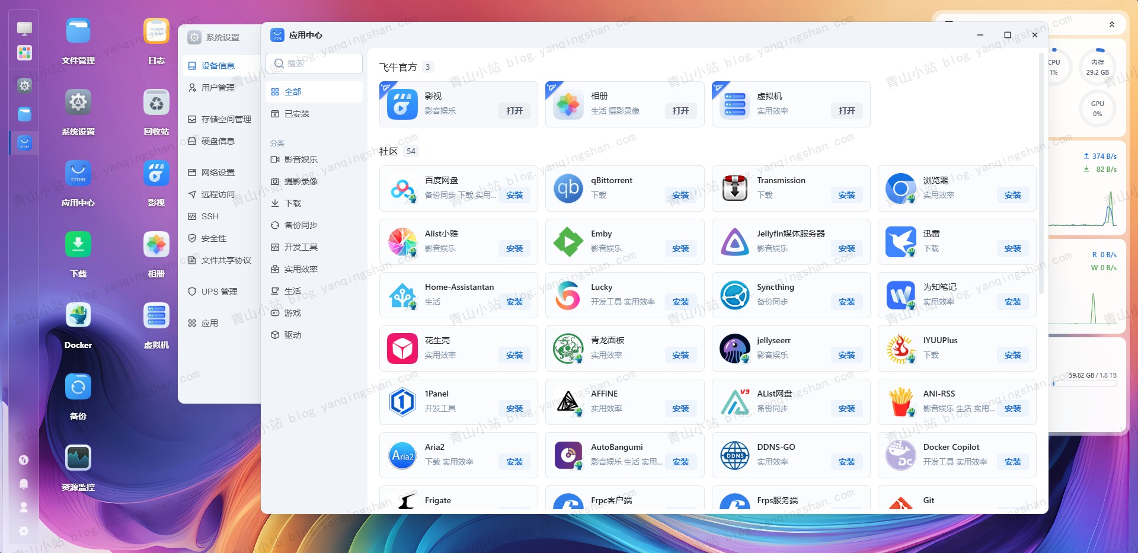This screenshot has width=1138, height=553.
Task: Open SSH in system settings window
Action: point(222,216)
